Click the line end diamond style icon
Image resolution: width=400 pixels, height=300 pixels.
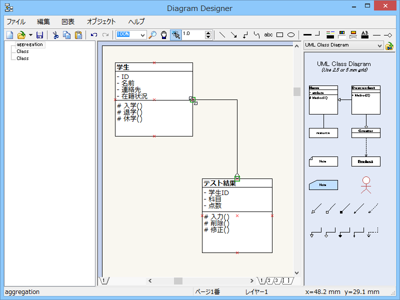pyautogui.click(x=388, y=35)
